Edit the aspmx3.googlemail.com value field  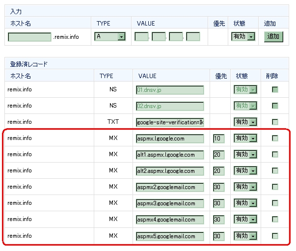[x=170, y=203]
